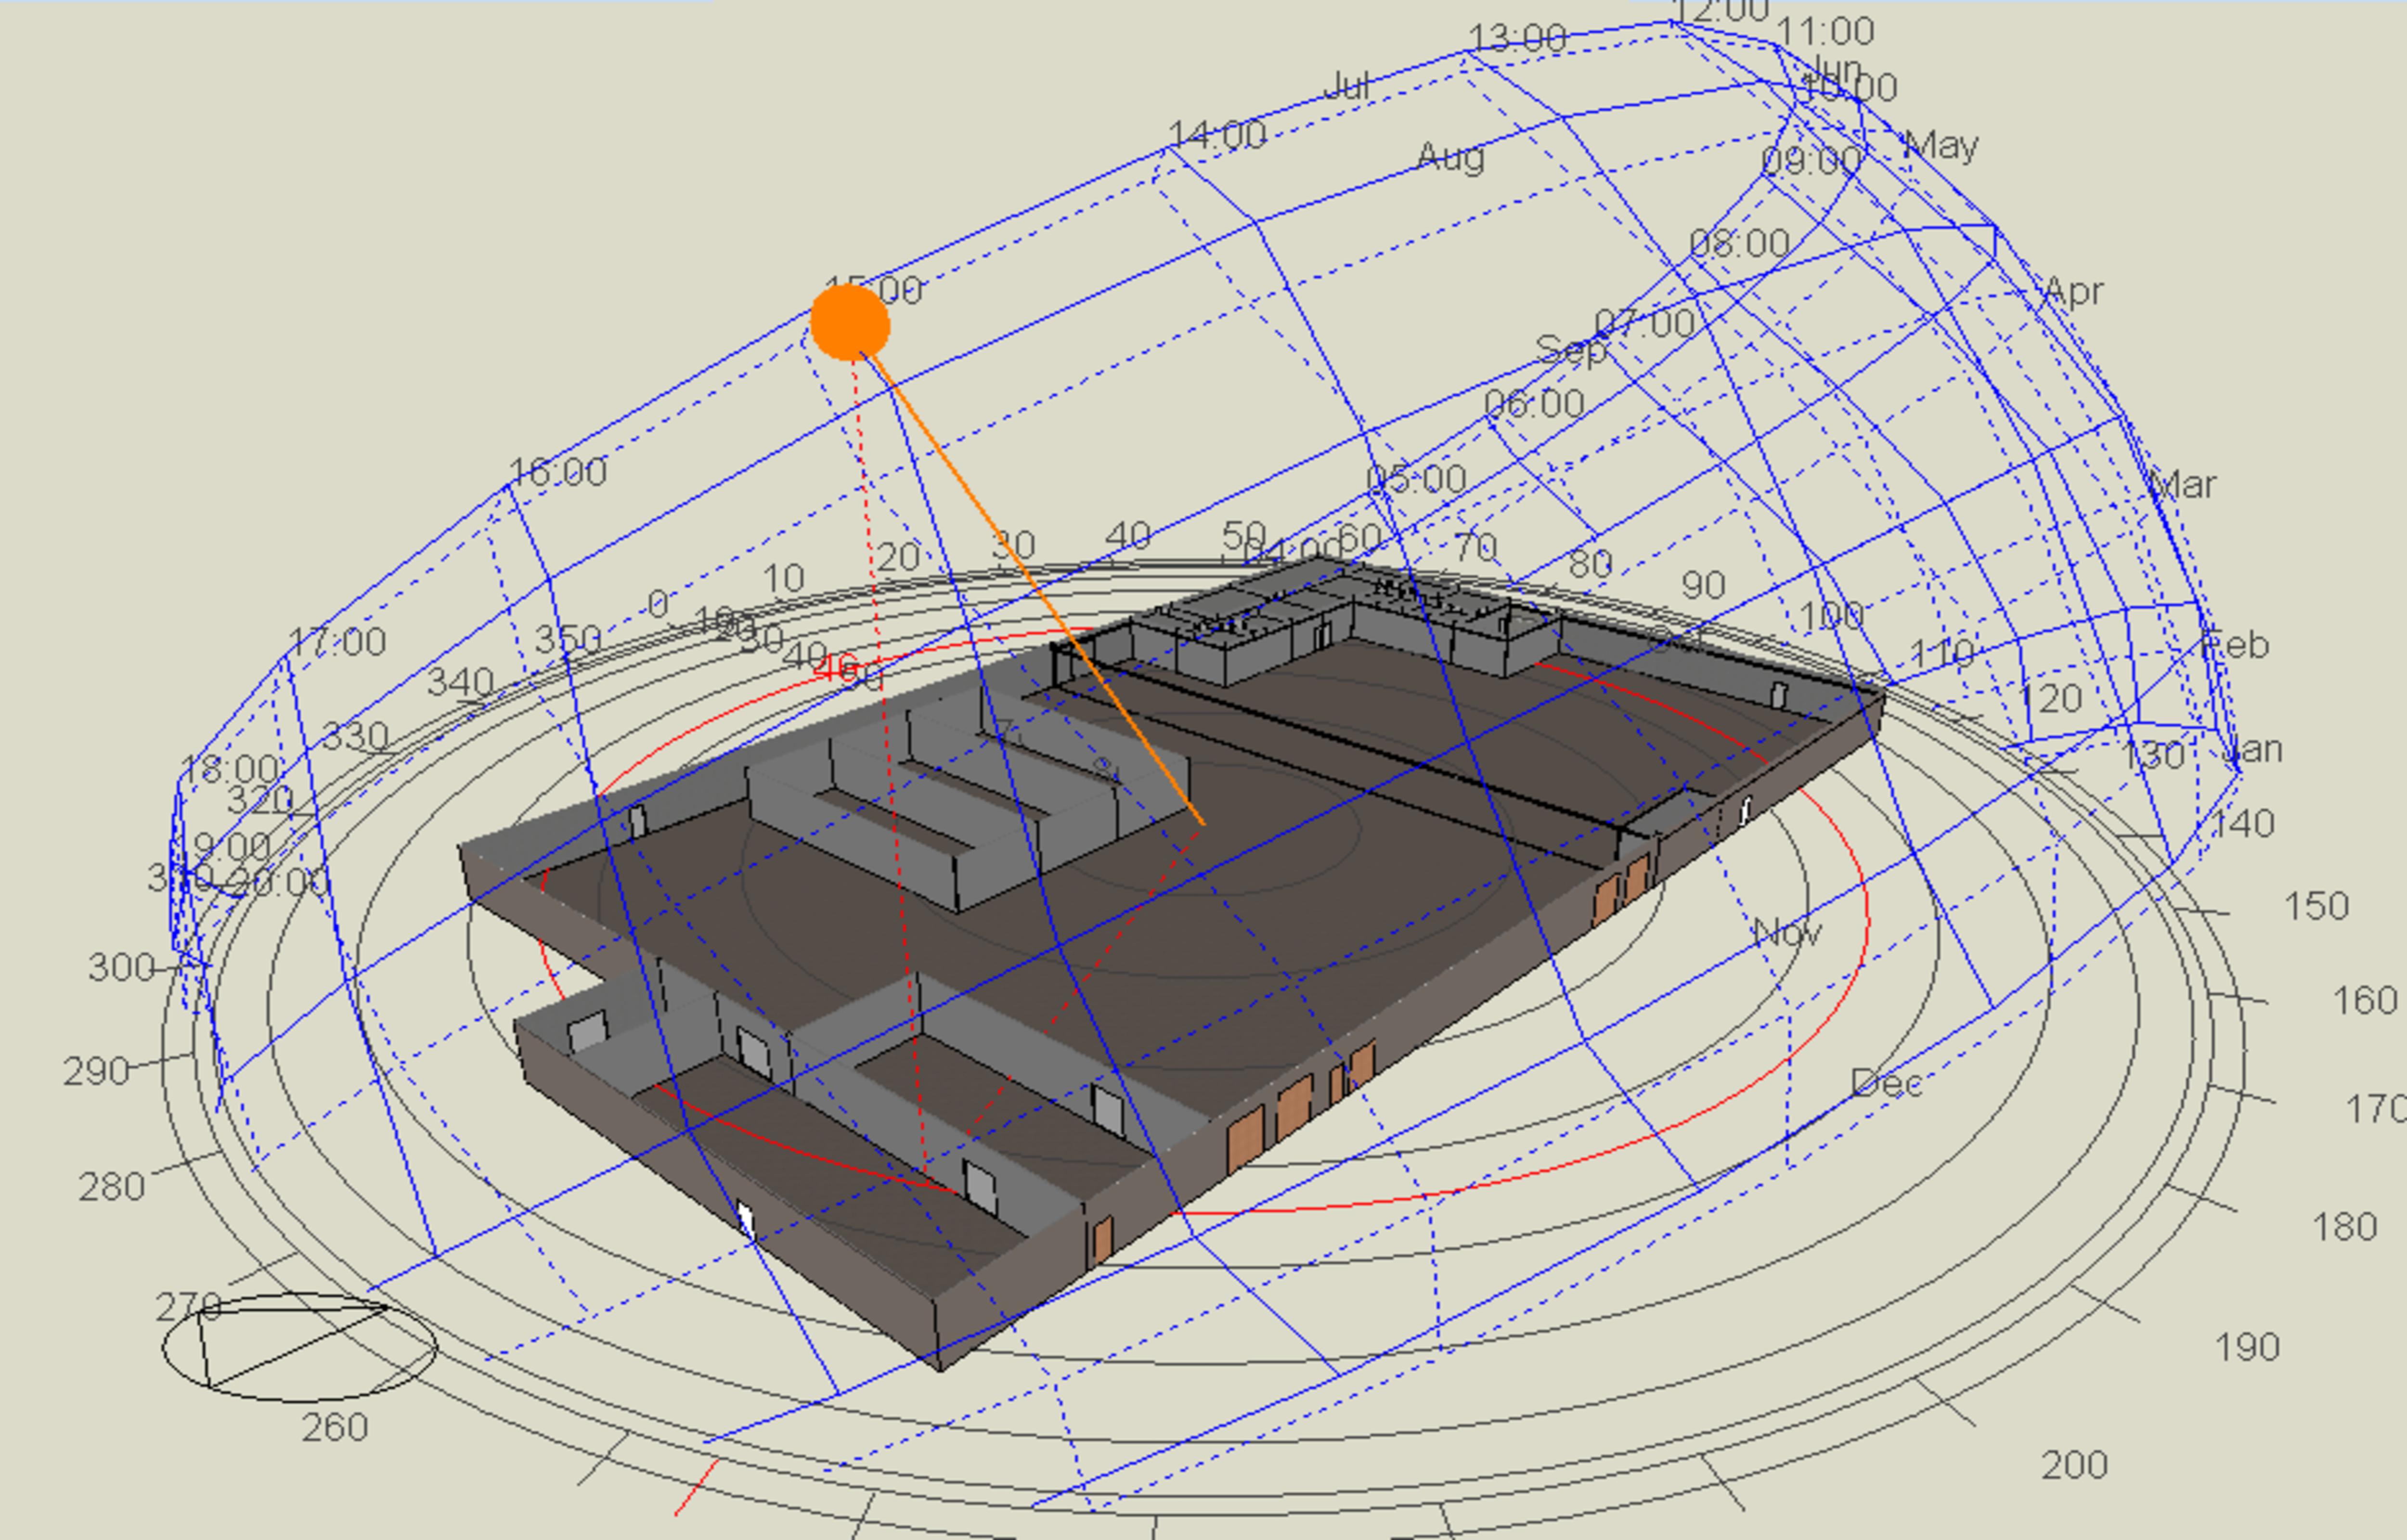Click the 260 azimuth label
Image resolution: width=2407 pixels, height=1540 pixels.
tap(335, 1427)
